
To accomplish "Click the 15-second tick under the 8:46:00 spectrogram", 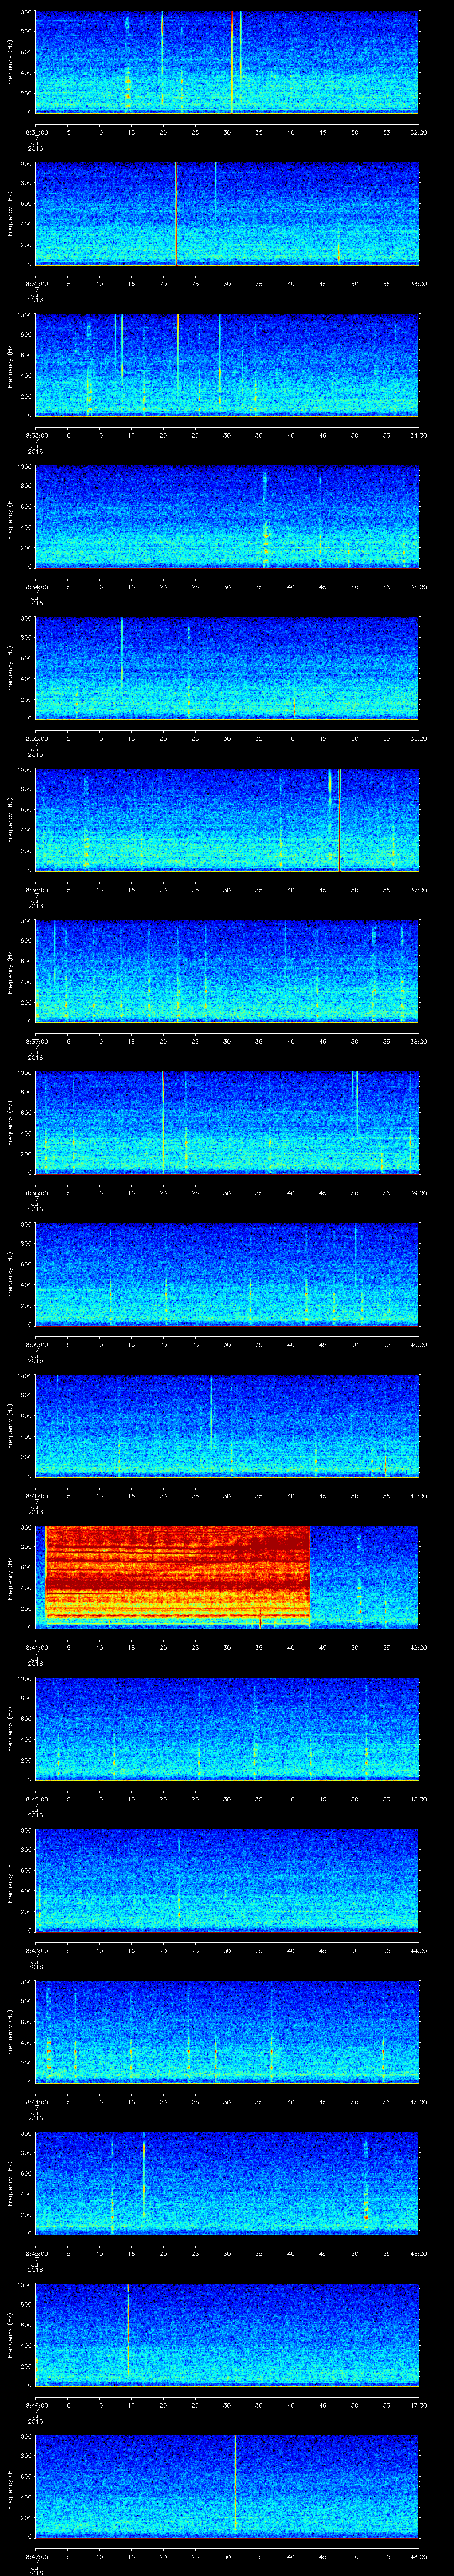I will click(131, 2404).
